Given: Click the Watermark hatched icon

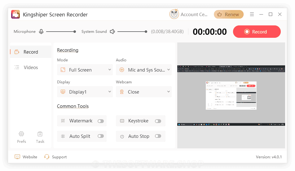Looking at the screenshot, I should 63,121.
